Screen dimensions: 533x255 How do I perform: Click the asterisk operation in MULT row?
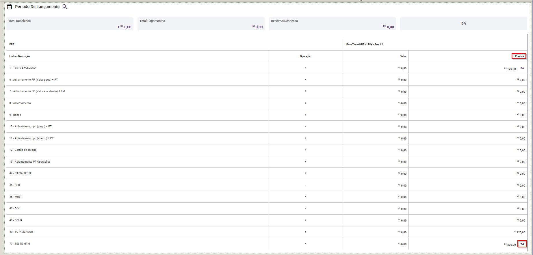coord(305,197)
